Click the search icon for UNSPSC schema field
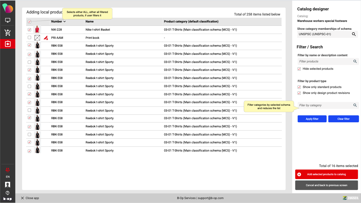 pos(354,34)
